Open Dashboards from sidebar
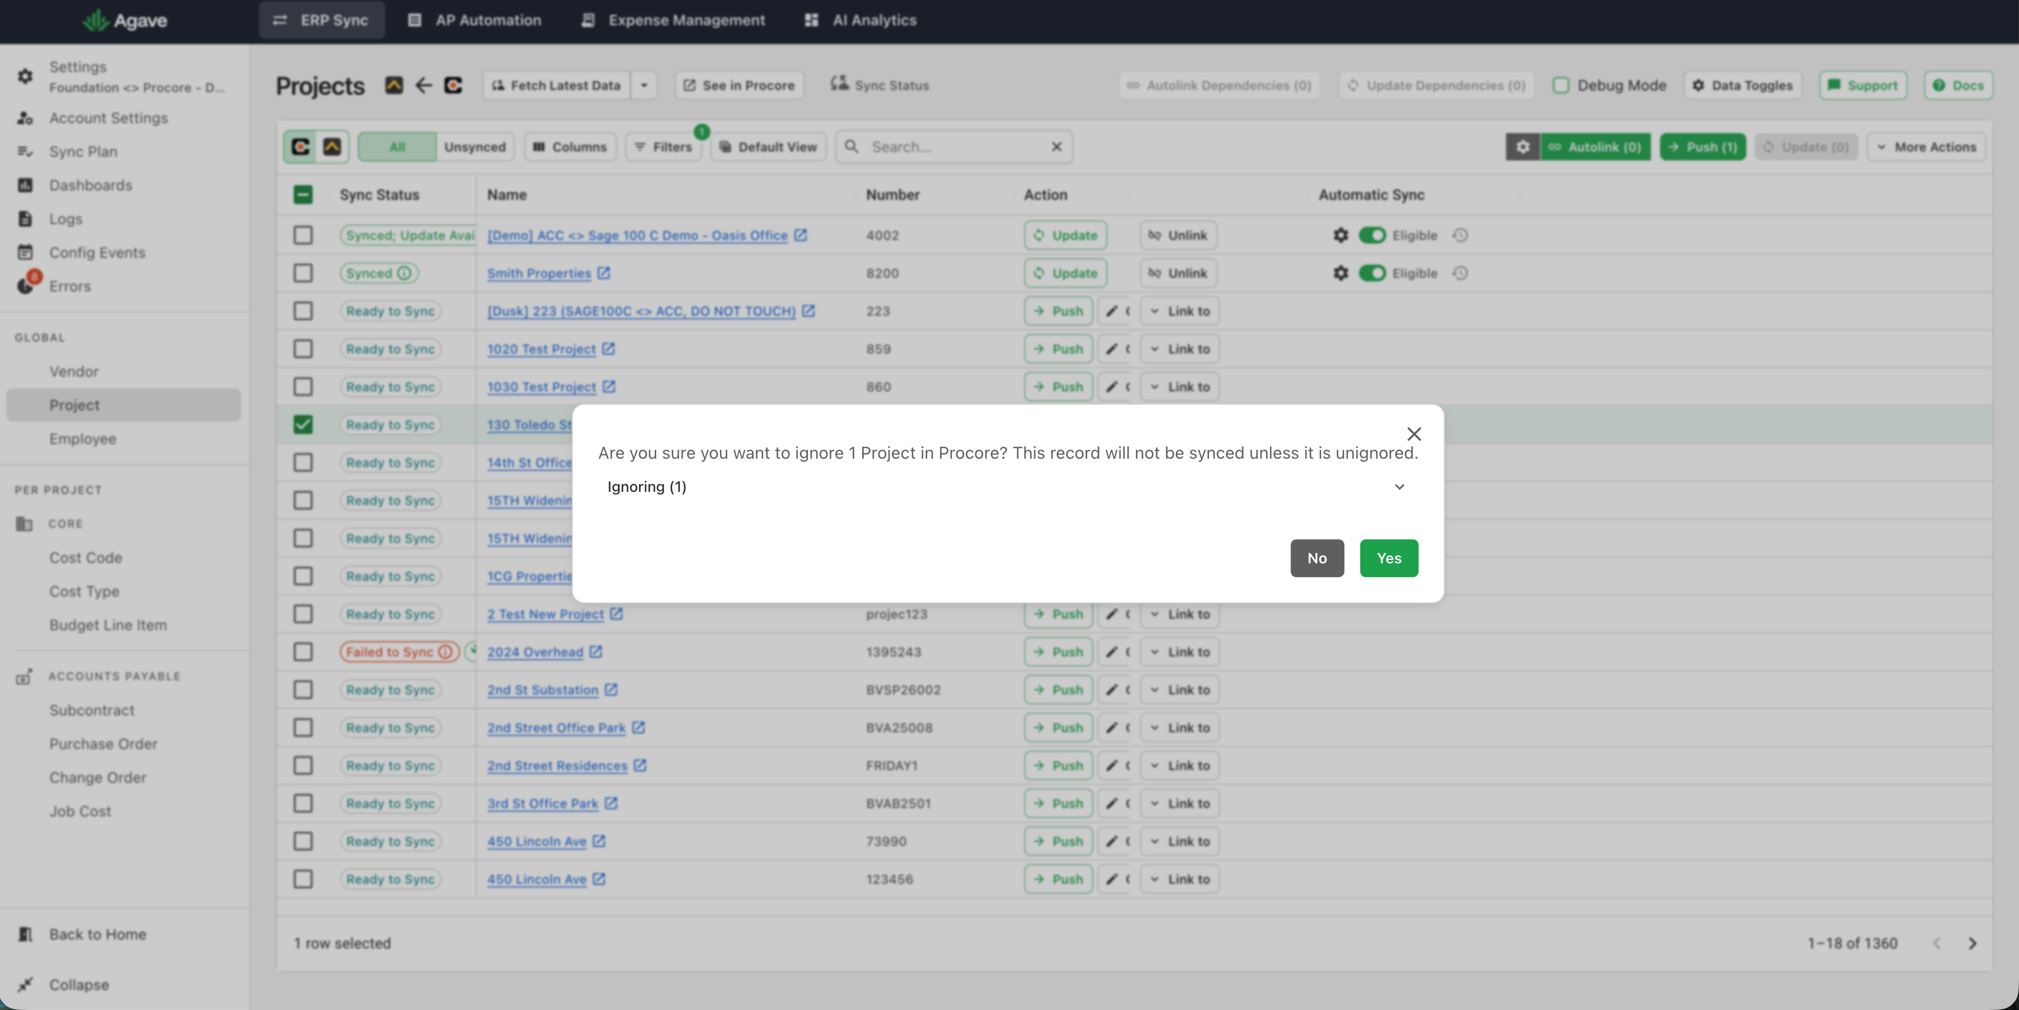 (90, 186)
